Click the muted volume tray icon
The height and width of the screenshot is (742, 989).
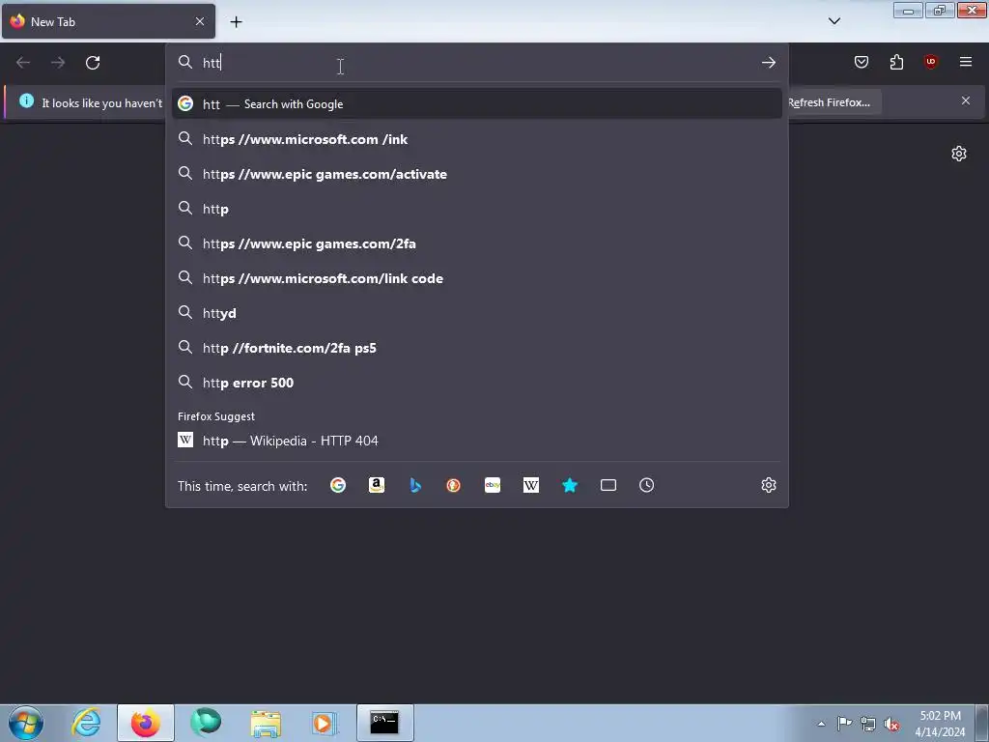click(891, 724)
